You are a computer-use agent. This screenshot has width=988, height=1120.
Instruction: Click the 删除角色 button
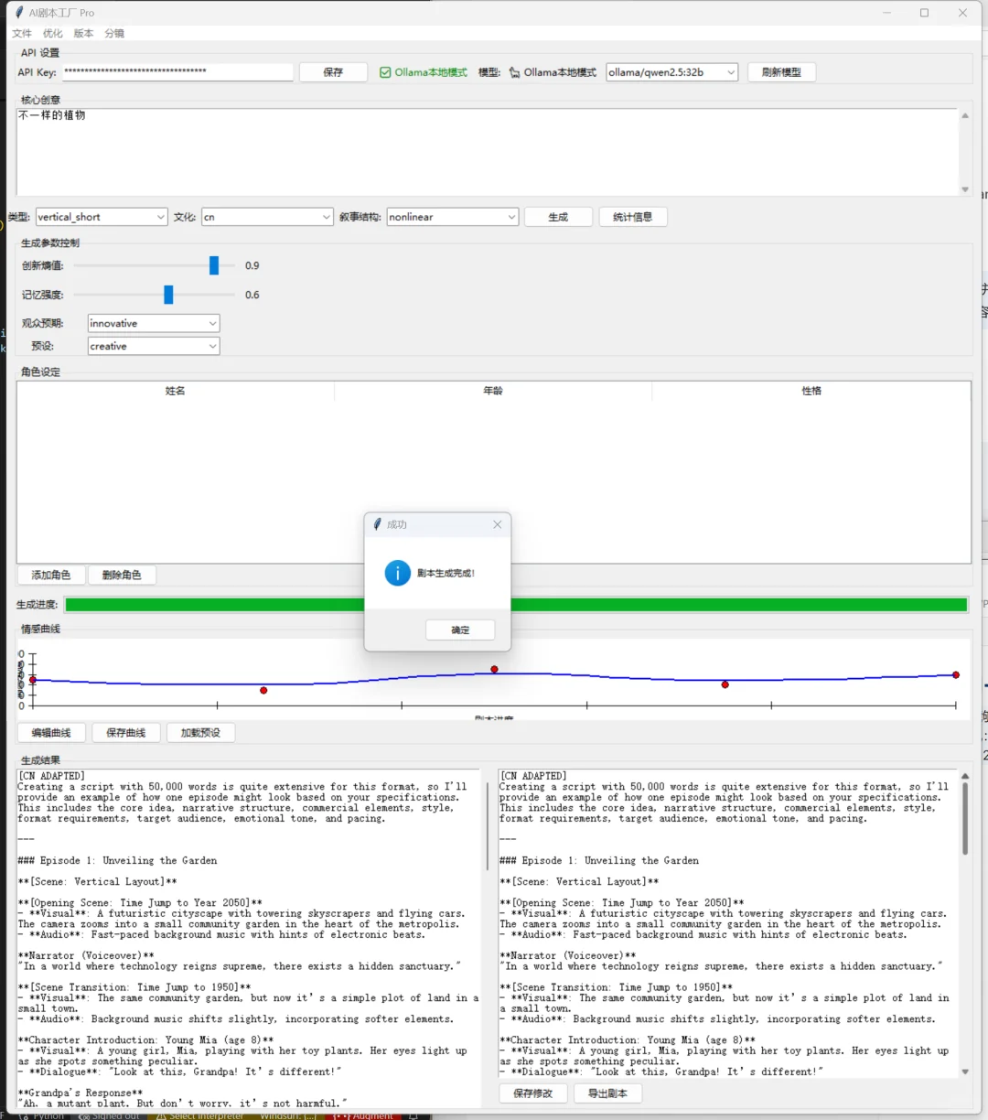[x=122, y=575]
